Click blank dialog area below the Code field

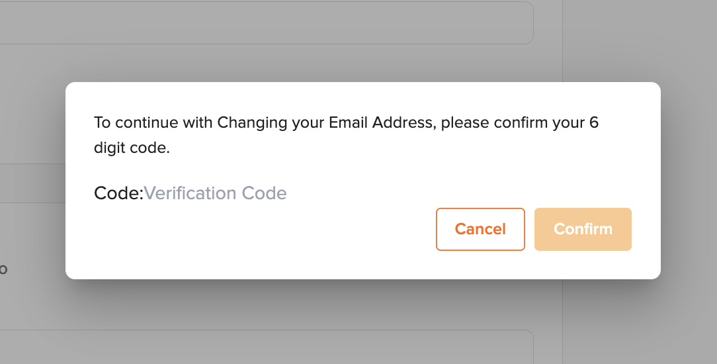tap(232, 245)
